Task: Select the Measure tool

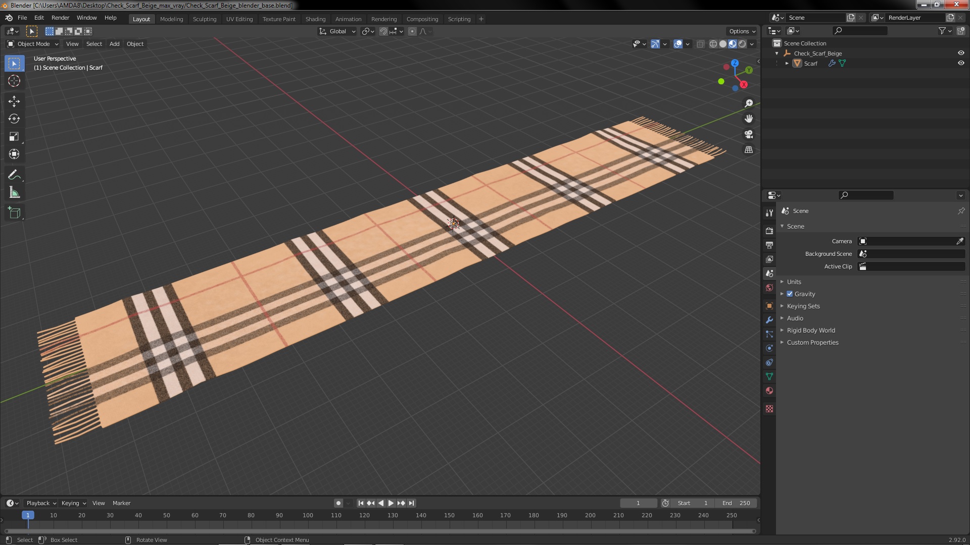Action: pyautogui.click(x=14, y=193)
